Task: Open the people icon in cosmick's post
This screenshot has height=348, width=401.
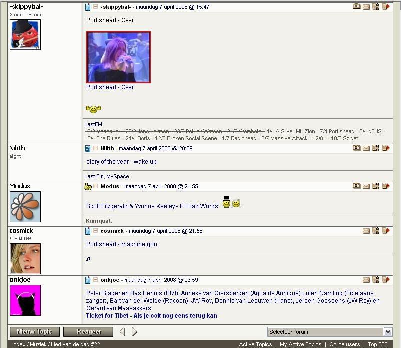Action: pyautogui.click(x=376, y=230)
